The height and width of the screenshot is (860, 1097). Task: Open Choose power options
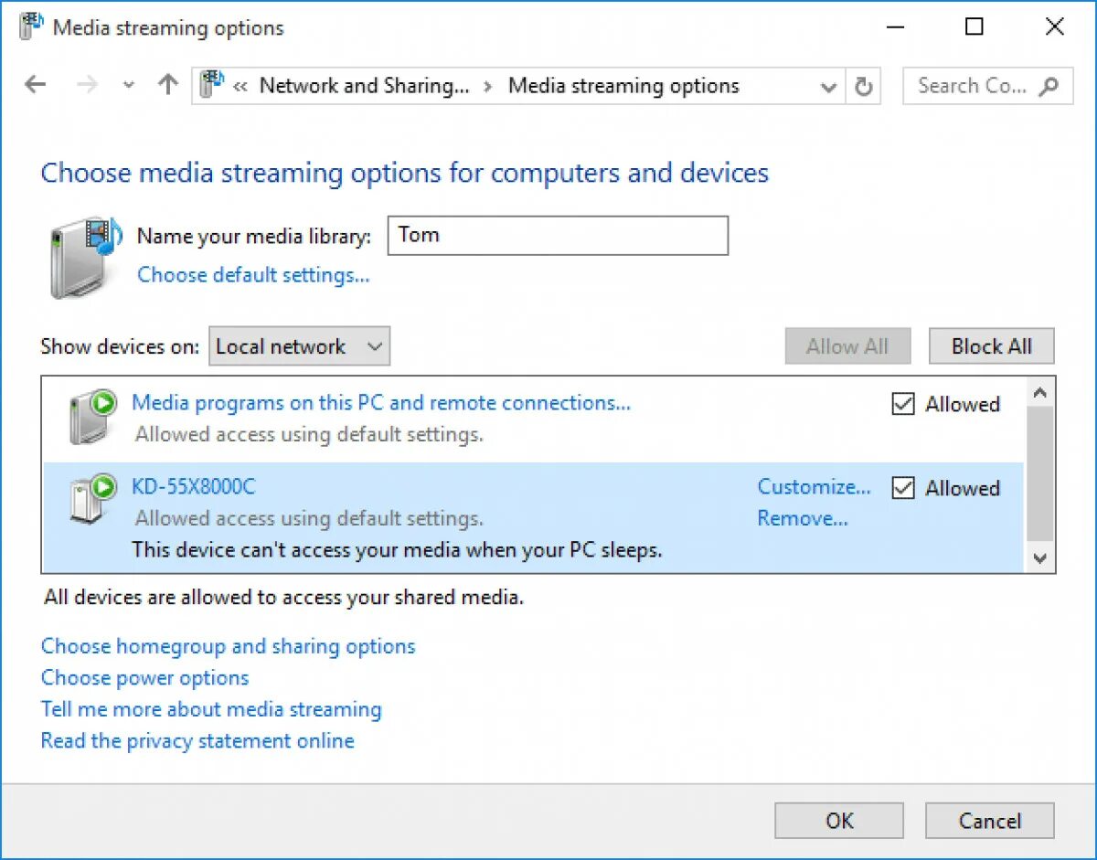tap(144, 677)
